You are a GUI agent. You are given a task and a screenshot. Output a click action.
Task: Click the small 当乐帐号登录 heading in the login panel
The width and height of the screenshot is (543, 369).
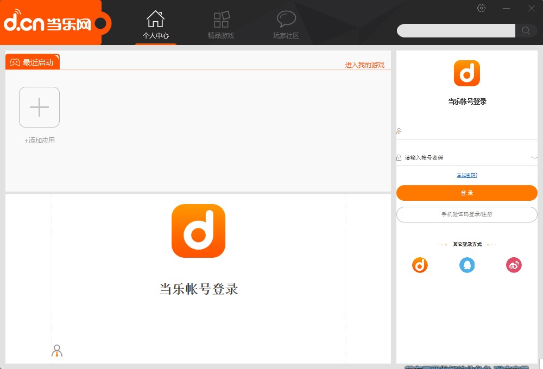(467, 101)
